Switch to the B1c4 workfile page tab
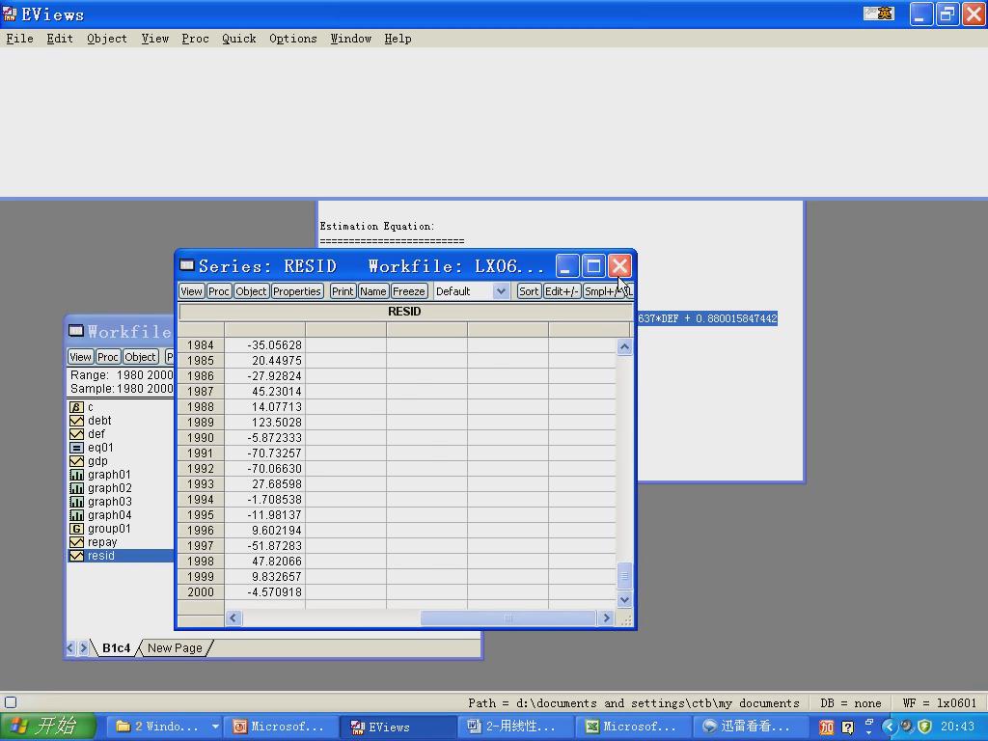This screenshot has width=988, height=741. pyautogui.click(x=116, y=647)
